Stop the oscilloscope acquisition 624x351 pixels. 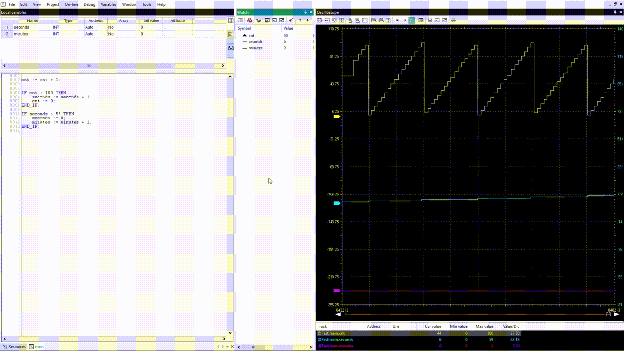tap(397, 20)
